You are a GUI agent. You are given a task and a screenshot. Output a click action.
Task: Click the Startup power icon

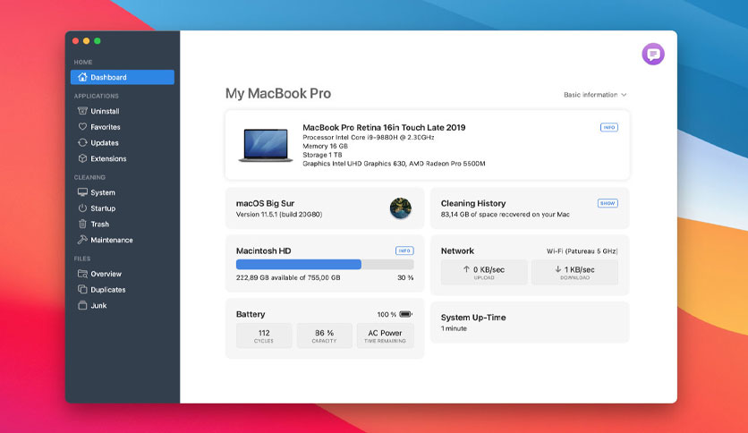(x=82, y=208)
